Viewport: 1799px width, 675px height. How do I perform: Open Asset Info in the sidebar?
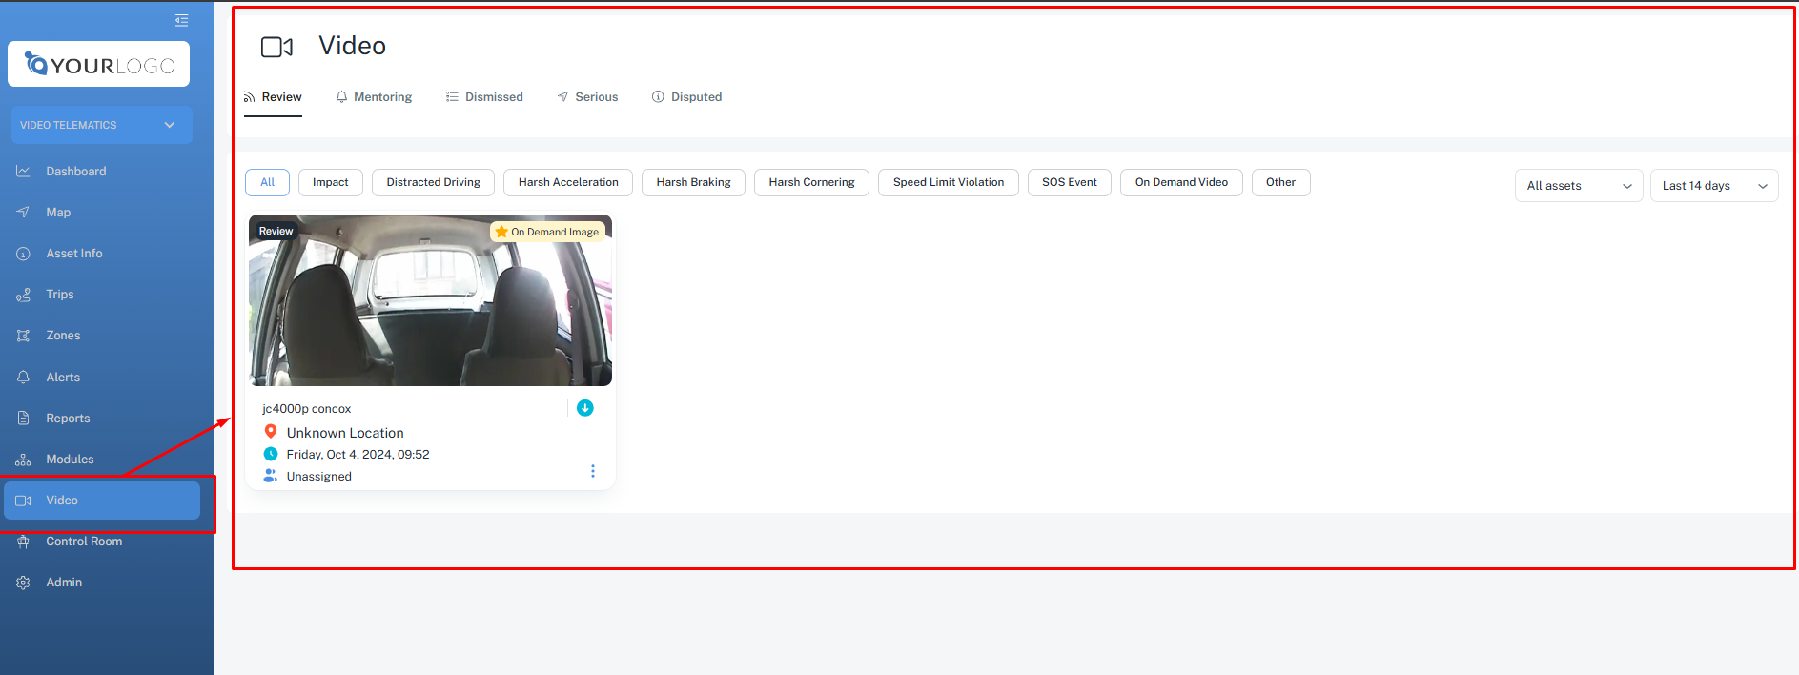coord(74,254)
